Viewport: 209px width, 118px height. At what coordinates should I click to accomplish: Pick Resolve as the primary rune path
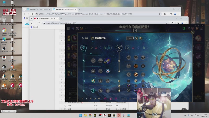[105, 48]
